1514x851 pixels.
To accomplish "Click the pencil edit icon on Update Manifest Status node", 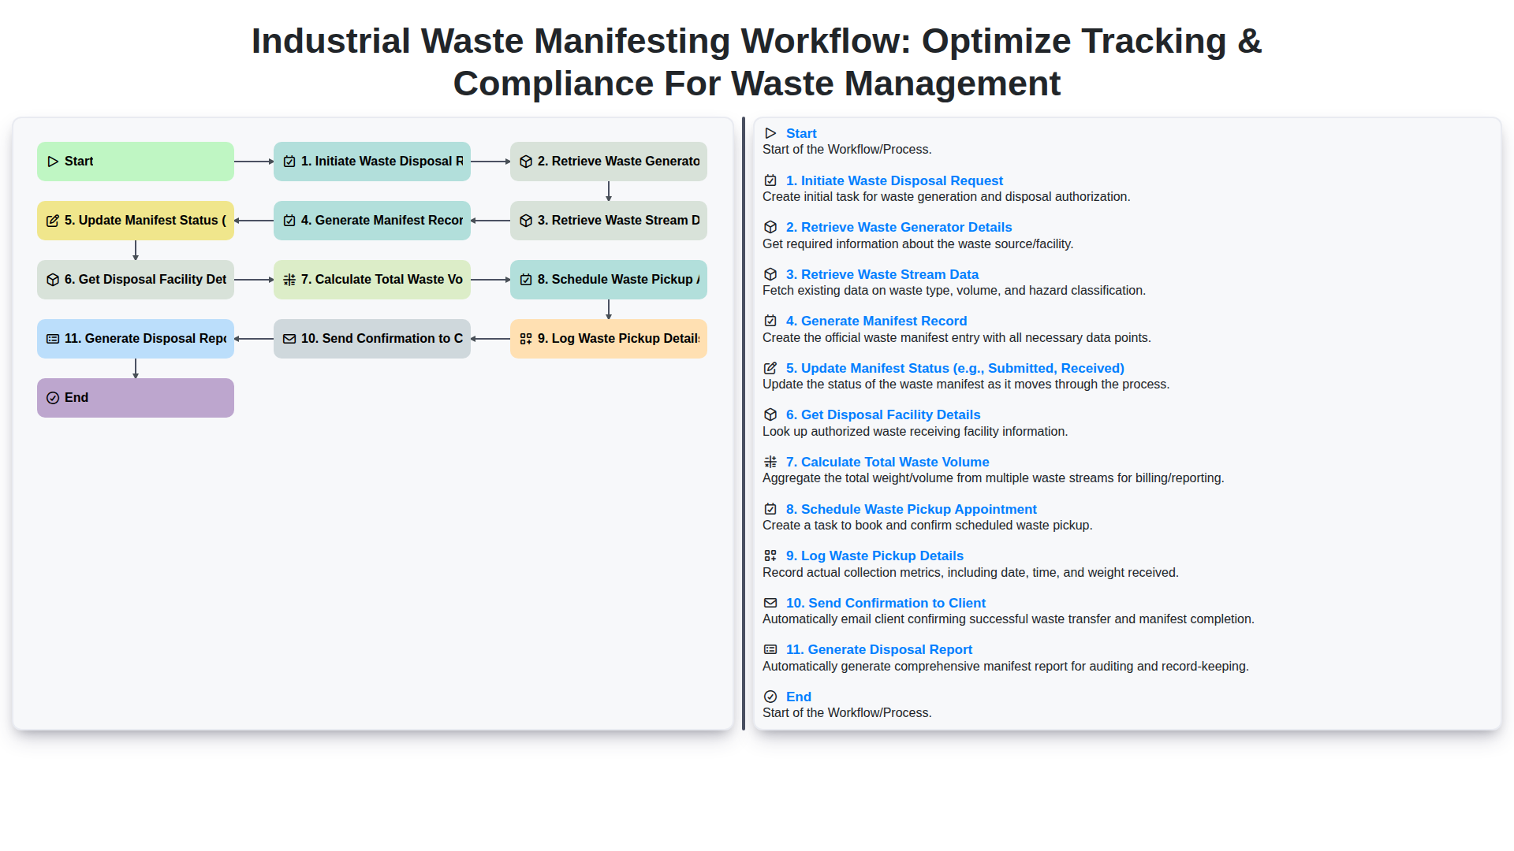I will coord(53,221).
